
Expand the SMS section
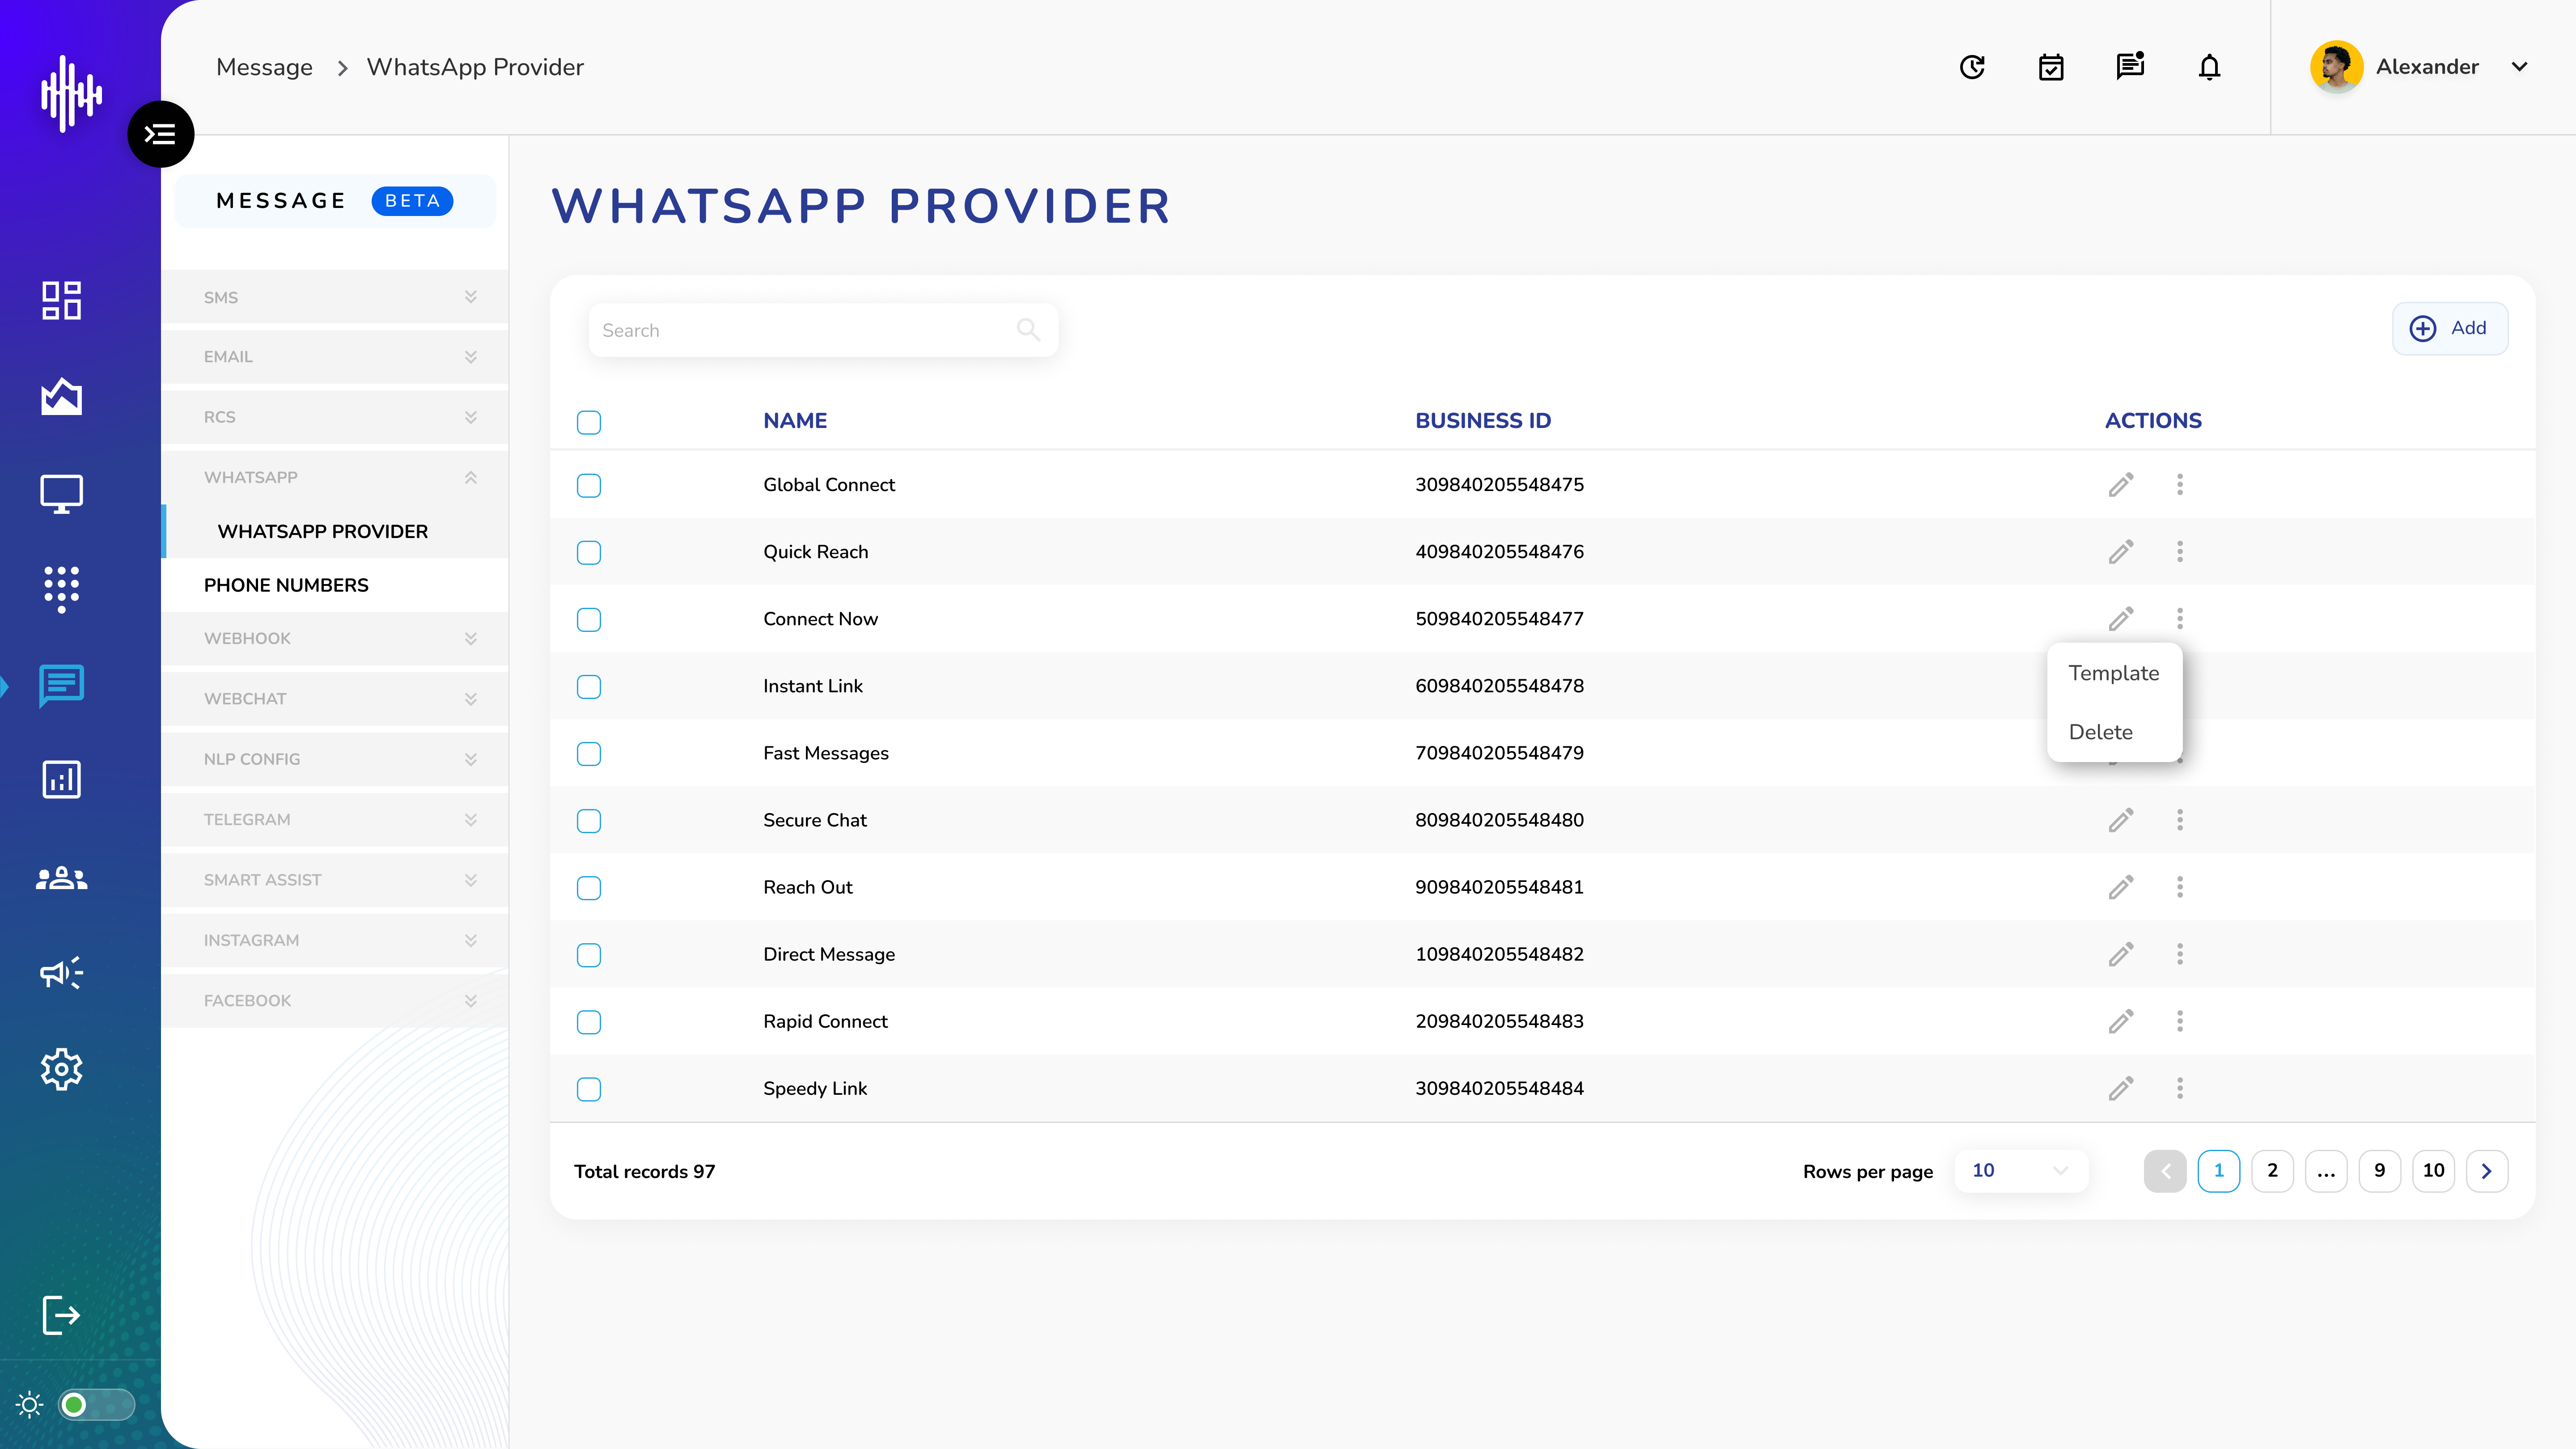335,297
